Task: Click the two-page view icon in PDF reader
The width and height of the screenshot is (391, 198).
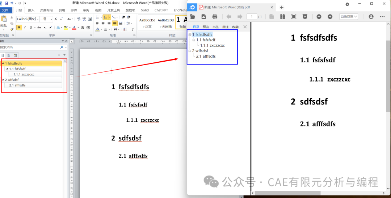Action: pos(282,17)
